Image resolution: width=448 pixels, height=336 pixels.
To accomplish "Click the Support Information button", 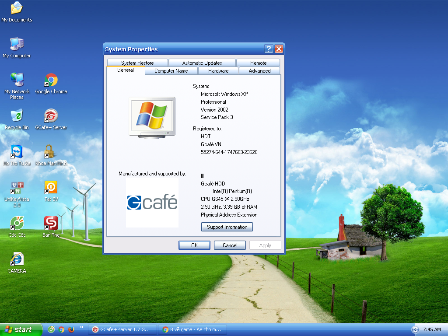I will point(227,227).
